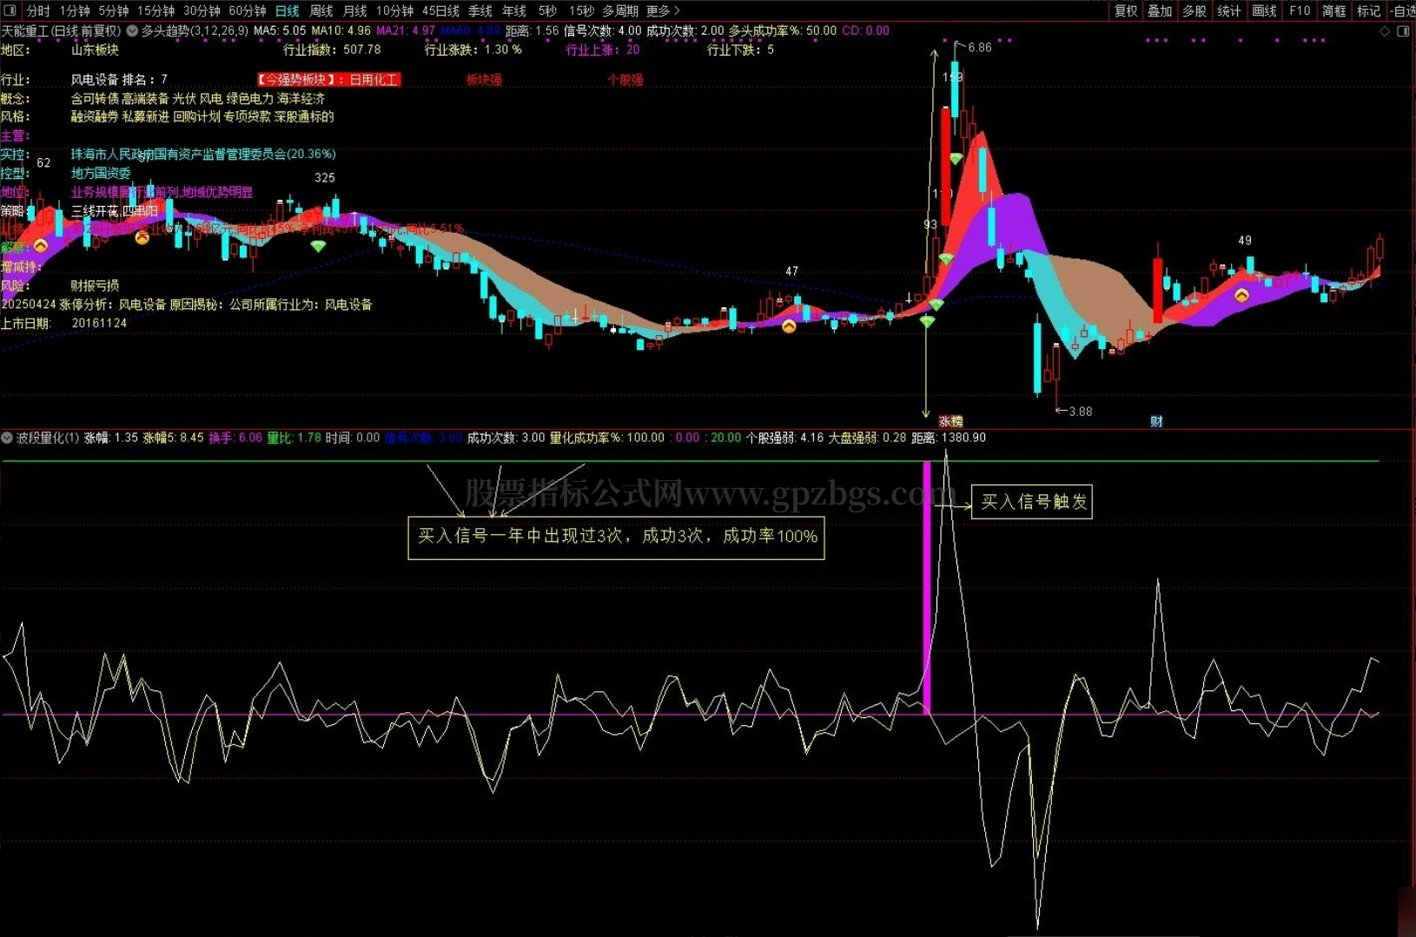
Task: Click the orange arrow marker under the 47 label
Action: click(789, 327)
